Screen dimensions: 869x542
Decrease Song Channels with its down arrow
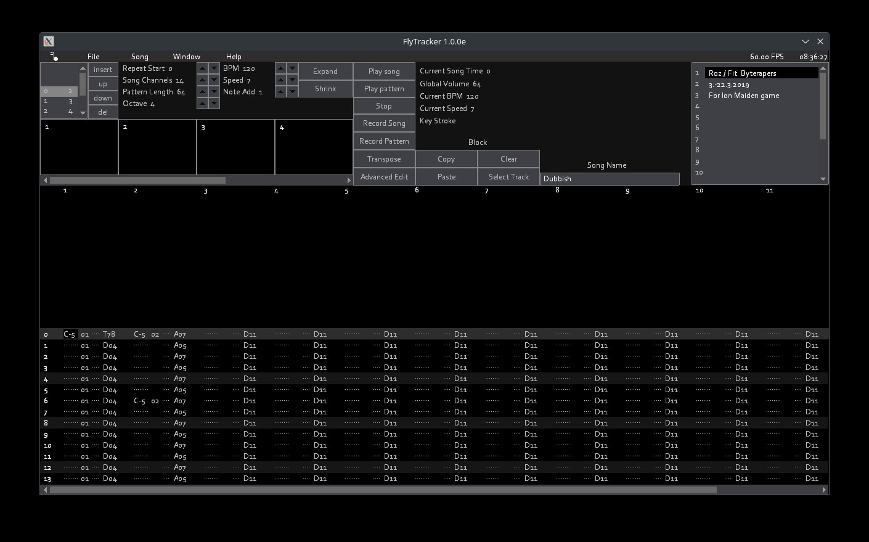click(214, 80)
